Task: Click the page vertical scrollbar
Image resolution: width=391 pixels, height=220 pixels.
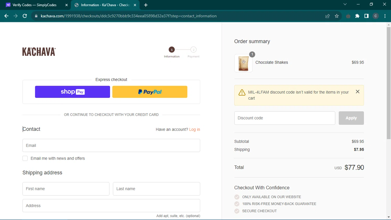Action: (x=389, y=84)
